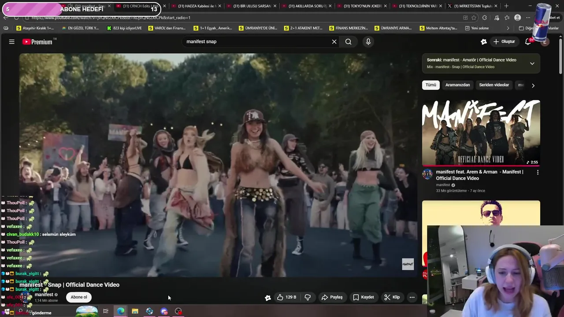564x317 pixels.
Task: Open 1+1 Eşyalı, Amerik bookmark
Action: tap(213, 28)
